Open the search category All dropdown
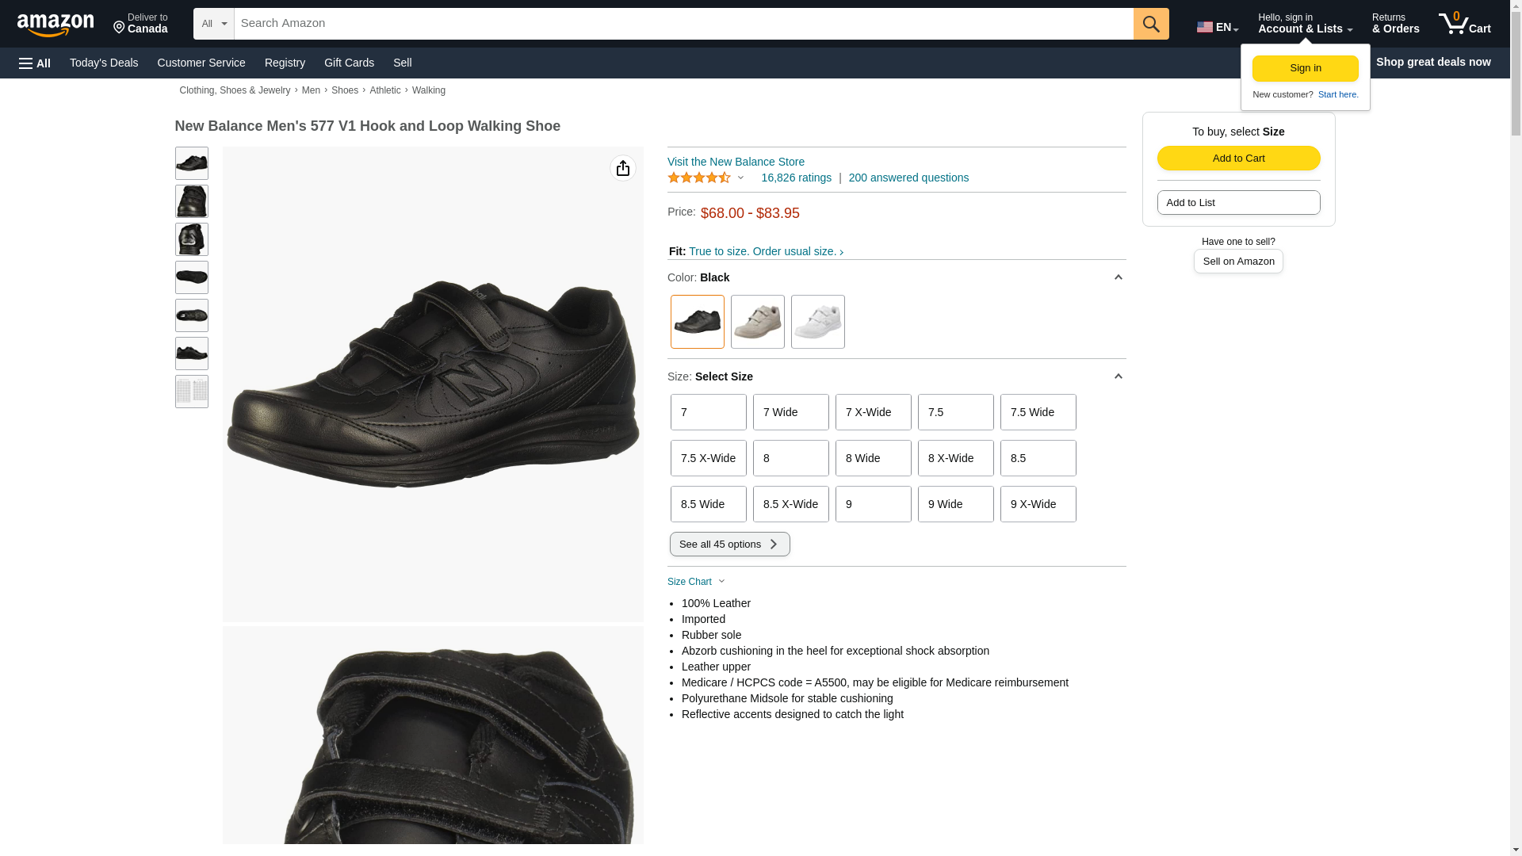The image size is (1522, 856). click(x=214, y=24)
